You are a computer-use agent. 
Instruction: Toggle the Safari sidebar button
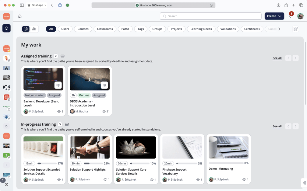coord(22,5)
